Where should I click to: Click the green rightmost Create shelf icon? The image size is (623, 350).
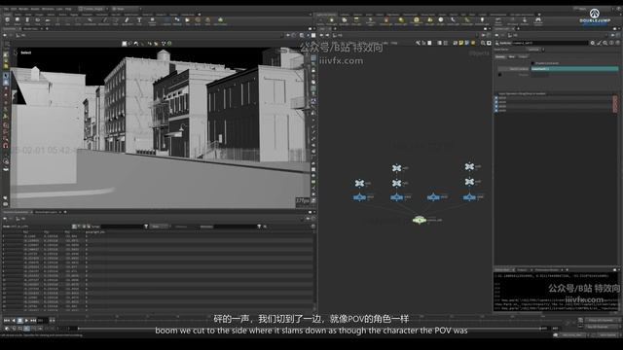coord(221,20)
